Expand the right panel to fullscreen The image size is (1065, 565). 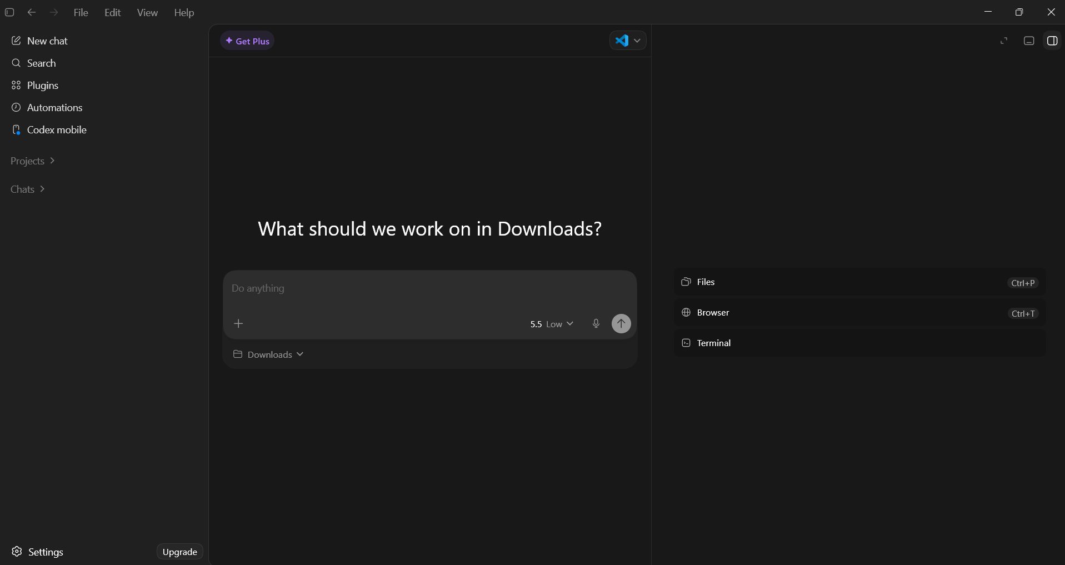pyautogui.click(x=1004, y=41)
